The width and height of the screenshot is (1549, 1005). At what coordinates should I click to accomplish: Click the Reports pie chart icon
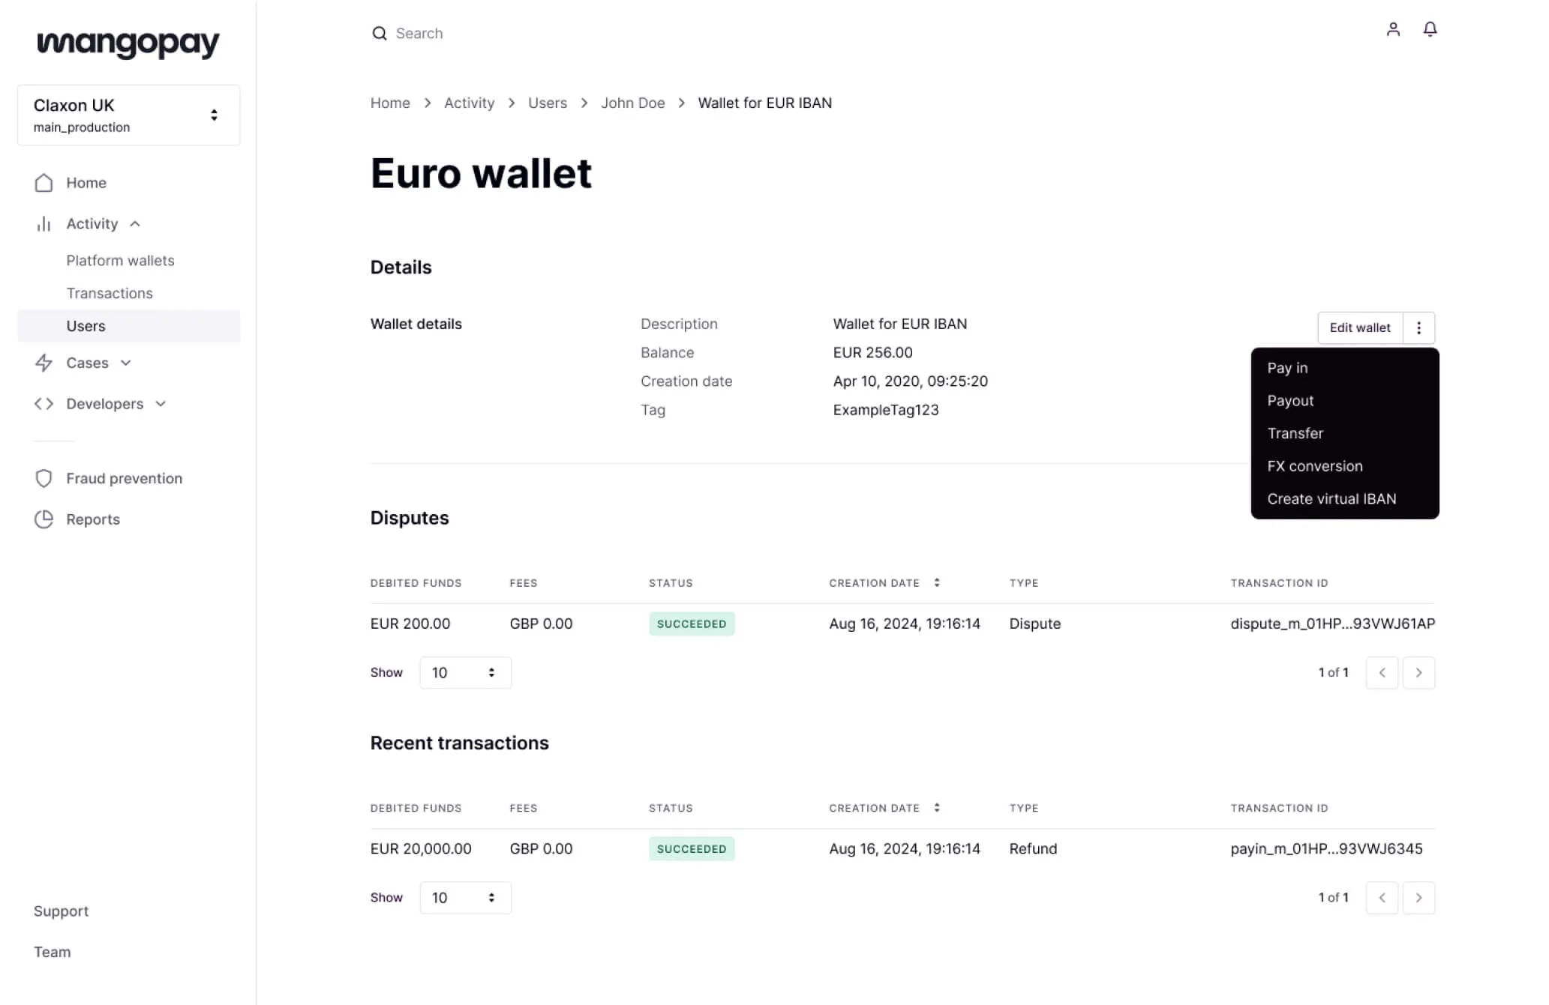click(x=44, y=519)
